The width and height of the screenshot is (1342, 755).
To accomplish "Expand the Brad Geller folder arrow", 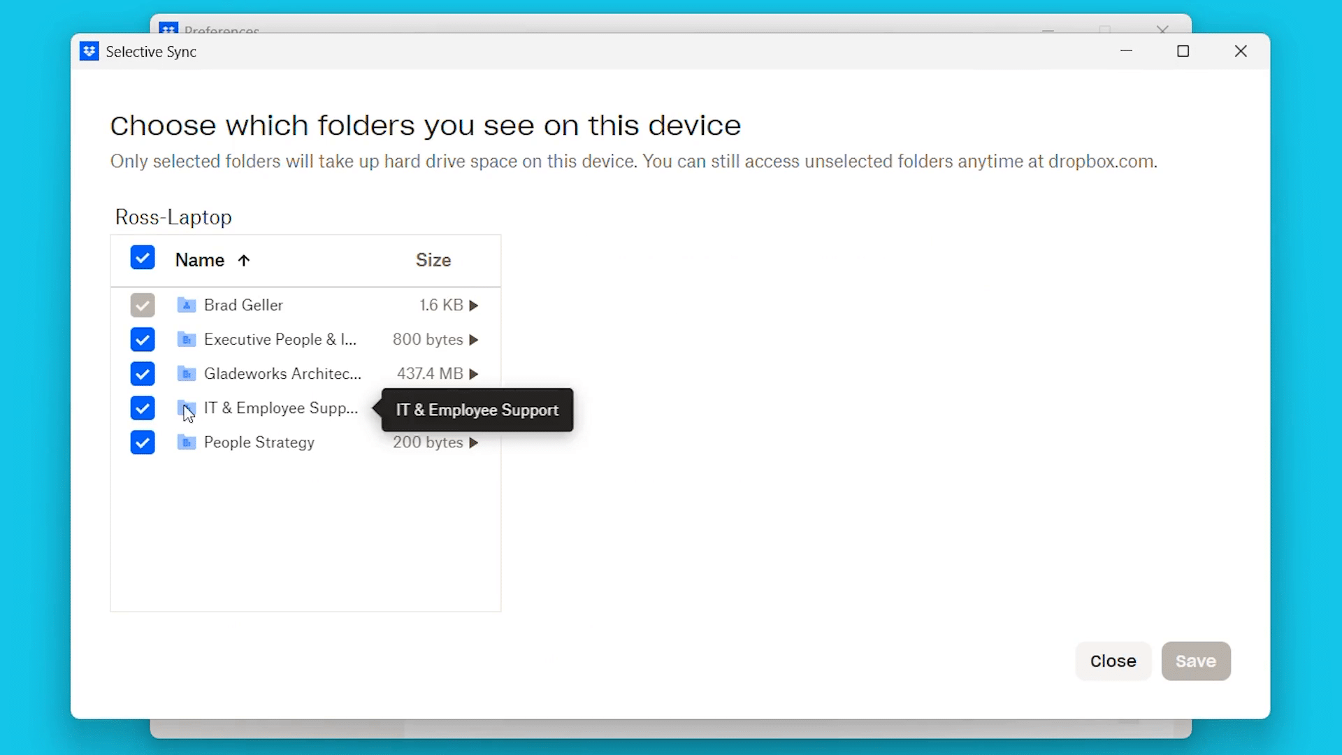I will pyautogui.click(x=474, y=305).
